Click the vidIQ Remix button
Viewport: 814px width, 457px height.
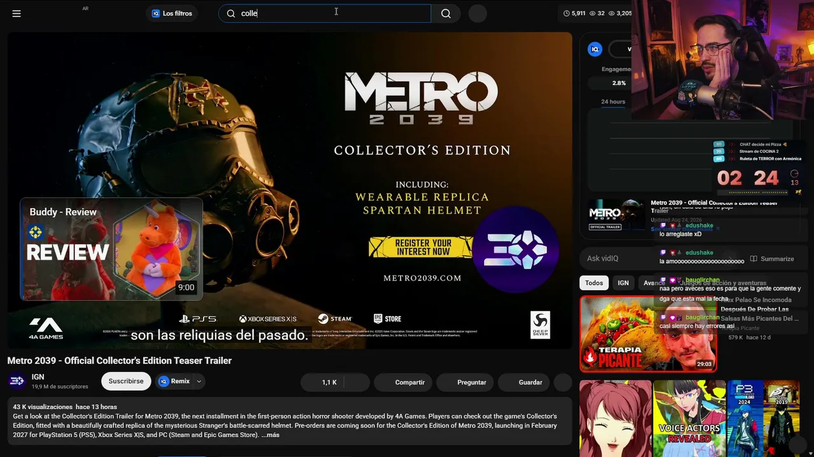coord(174,381)
